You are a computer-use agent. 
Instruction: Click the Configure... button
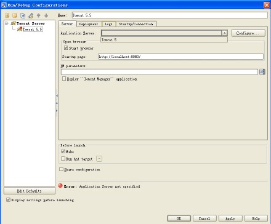[x=248, y=33]
